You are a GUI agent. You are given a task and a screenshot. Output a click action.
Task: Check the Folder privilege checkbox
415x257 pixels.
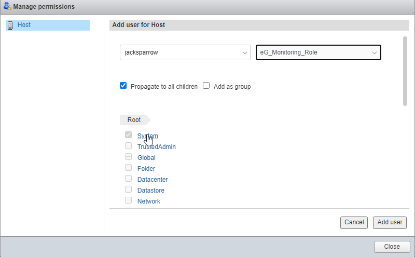point(128,168)
